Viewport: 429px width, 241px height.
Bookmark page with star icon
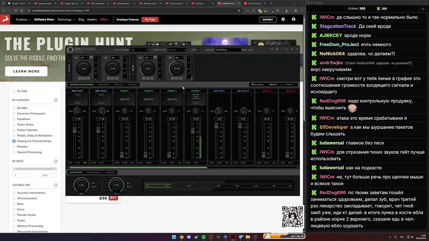[x=239, y=10]
